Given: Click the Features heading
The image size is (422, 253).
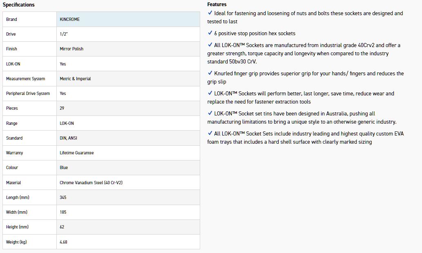Looking at the screenshot, I should [x=217, y=5].
